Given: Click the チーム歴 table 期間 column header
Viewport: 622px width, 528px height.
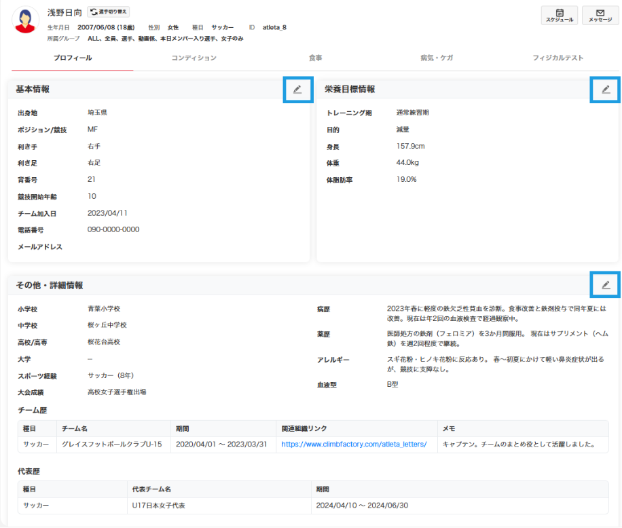Looking at the screenshot, I should coord(183,429).
